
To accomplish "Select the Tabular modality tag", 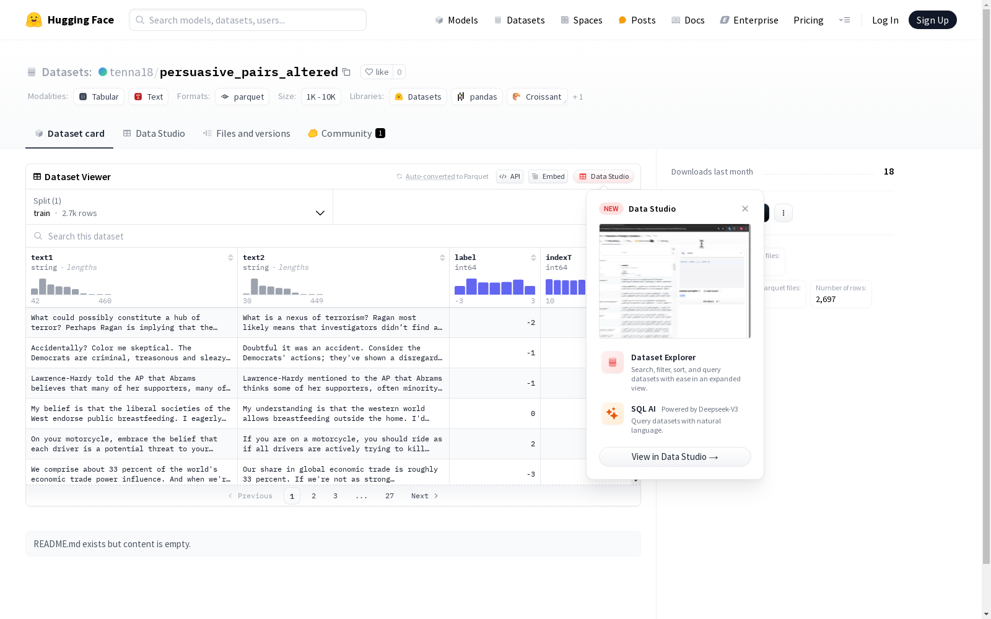I will click(x=99, y=97).
